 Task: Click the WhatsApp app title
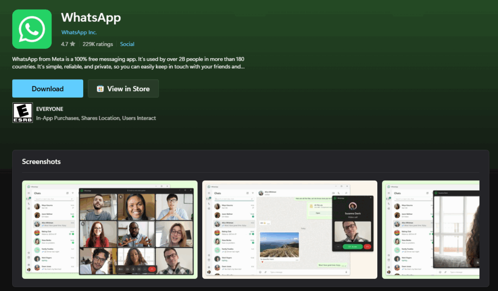91,17
